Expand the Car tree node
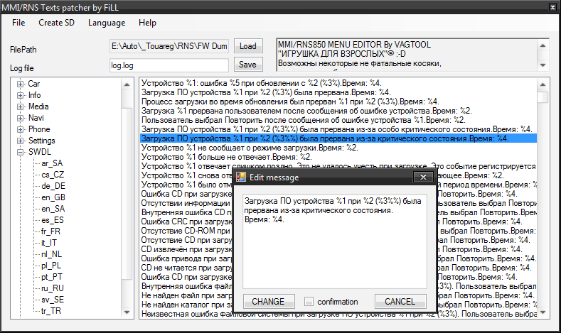This screenshot has height=333, width=561. 21,84
